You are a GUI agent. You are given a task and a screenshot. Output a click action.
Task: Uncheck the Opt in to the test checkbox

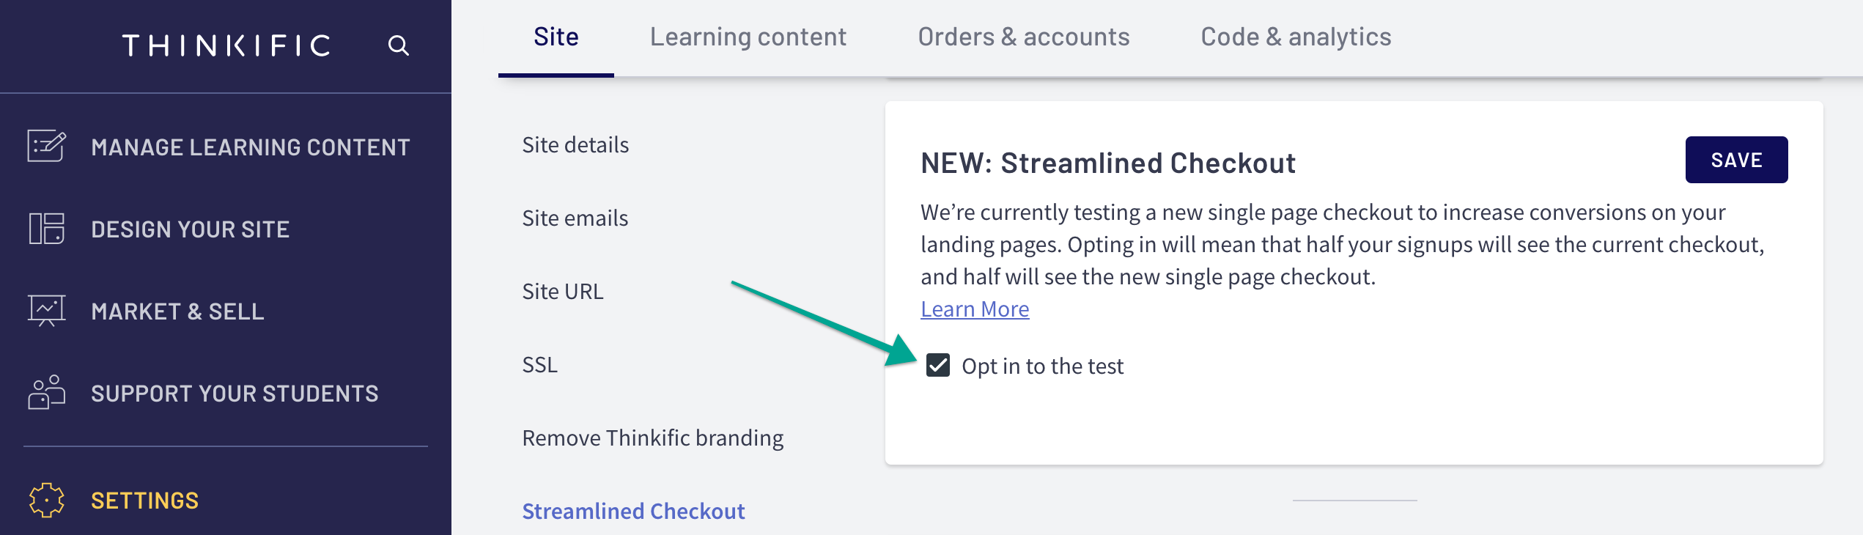coord(938,365)
